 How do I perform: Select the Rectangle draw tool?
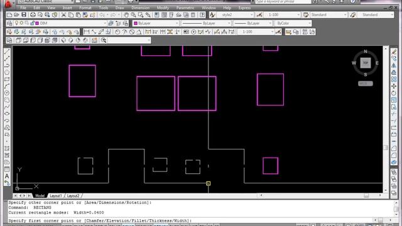coord(7,80)
